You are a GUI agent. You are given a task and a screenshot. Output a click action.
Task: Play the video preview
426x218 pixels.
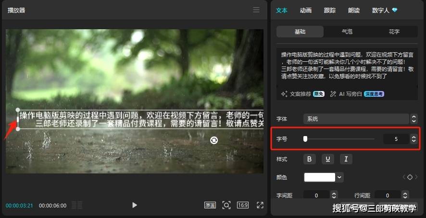(x=135, y=205)
